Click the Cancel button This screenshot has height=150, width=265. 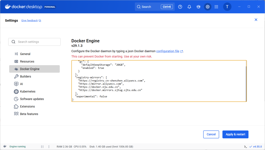(211, 134)
